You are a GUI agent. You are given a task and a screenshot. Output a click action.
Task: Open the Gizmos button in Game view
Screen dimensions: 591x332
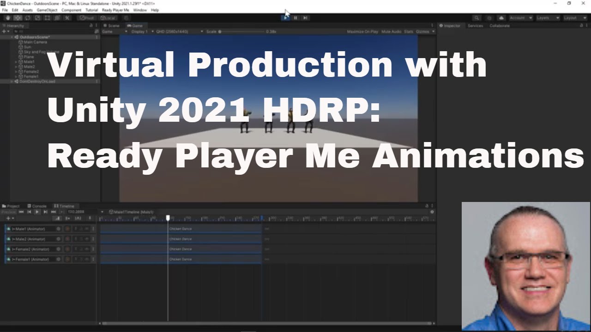click(424, 31)
